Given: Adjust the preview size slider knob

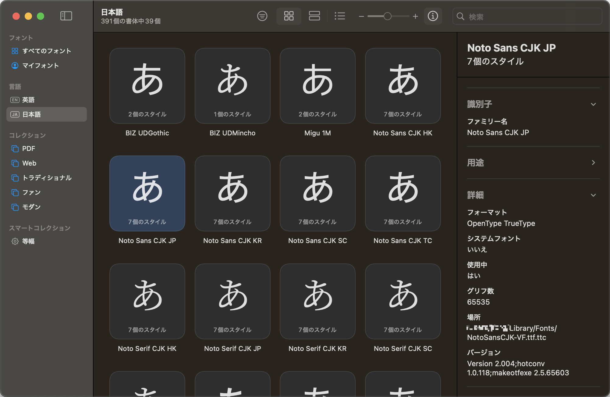Looking at the screenshot, I should point(387,16).
